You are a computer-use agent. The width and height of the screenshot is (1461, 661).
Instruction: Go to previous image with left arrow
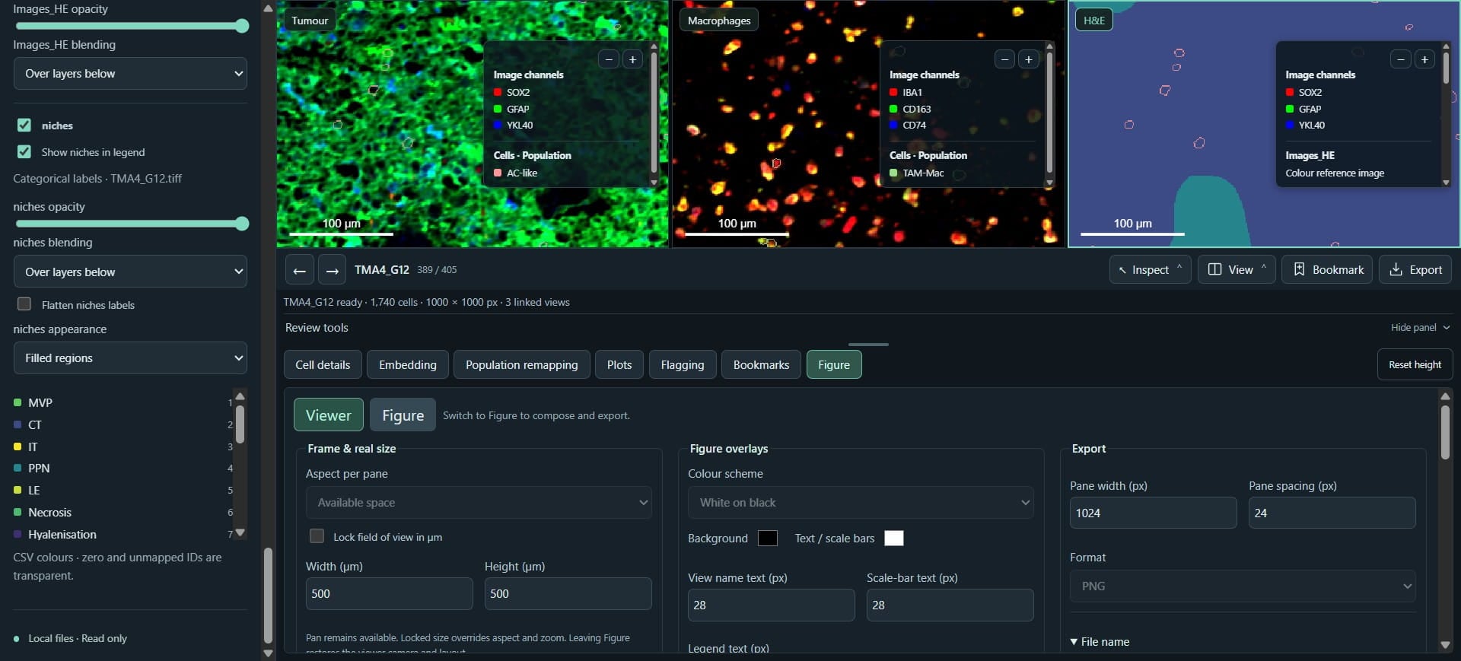point(299,270)
